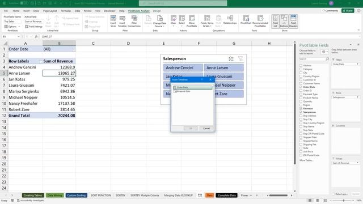Click the More Tables link
Screen dimensions: 363x204
point(306,160)
